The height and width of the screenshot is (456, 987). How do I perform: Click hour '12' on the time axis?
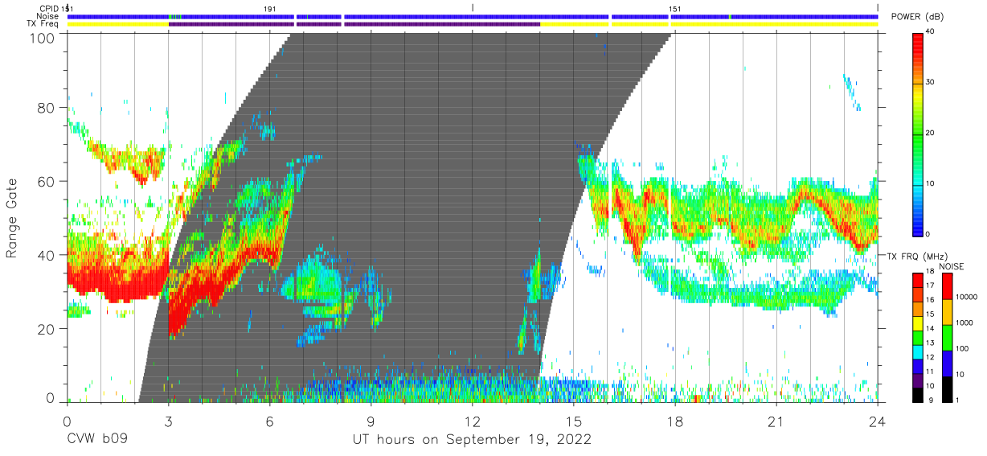coord(473,421)
